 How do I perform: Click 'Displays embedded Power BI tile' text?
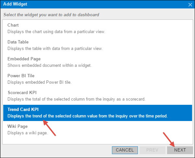[x=40, y=82]
